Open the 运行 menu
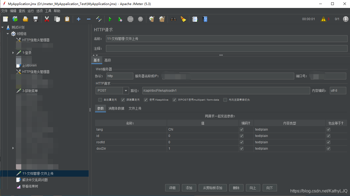Screen dimensions: 350x196 click(31, 11)
